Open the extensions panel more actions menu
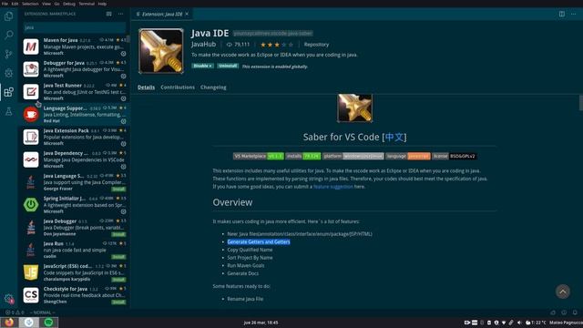Image resolution: width=583 pixels, height=328 pixels. 121,14
